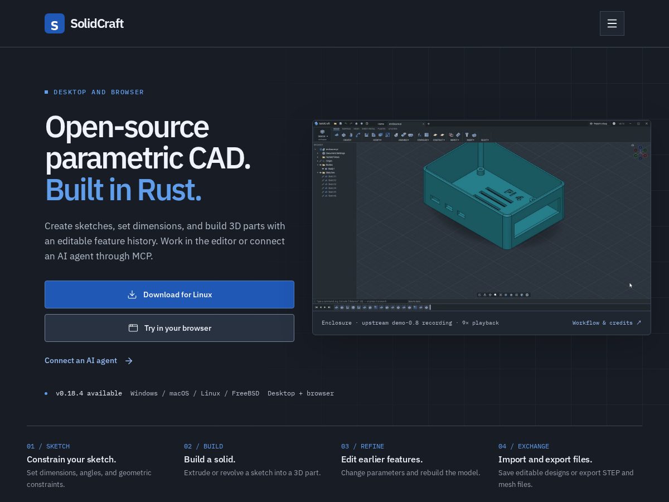The height and width of the screenshot is (502, 669).
Task: Click the 'Build a solid.' heading
Action: pos(210,460)
